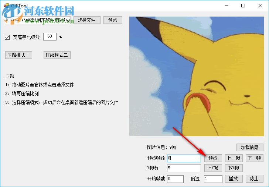Click the 倍速 speed input field
The width and height of the screenshot is (269, 187).
213,179
